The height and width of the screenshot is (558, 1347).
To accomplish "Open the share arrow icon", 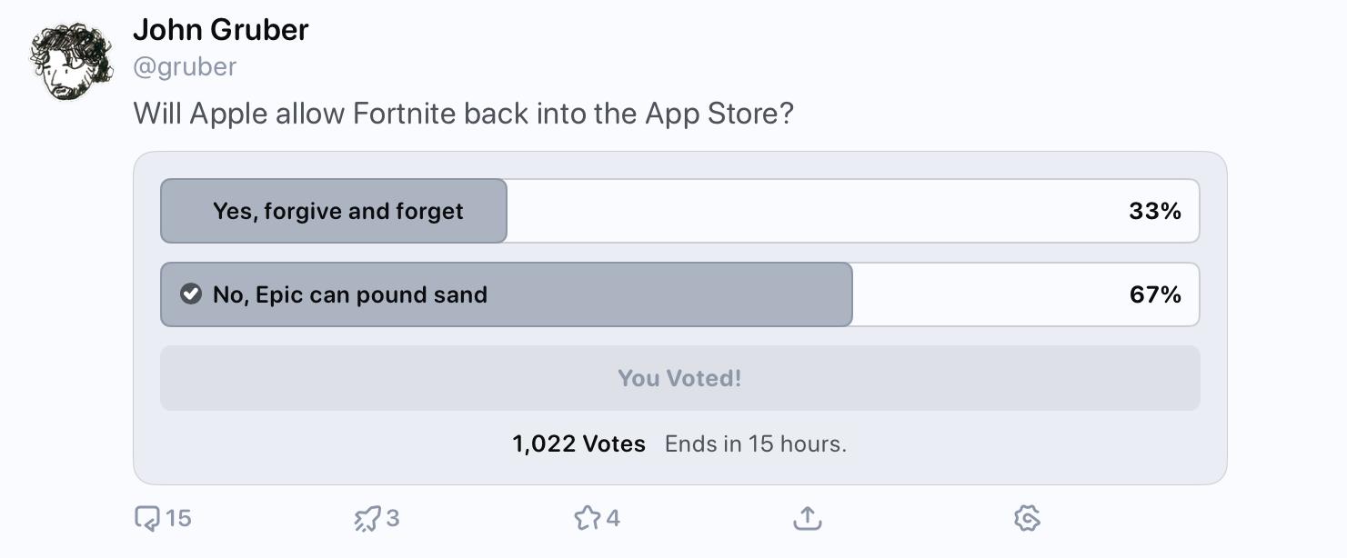I will coord(807,518).
